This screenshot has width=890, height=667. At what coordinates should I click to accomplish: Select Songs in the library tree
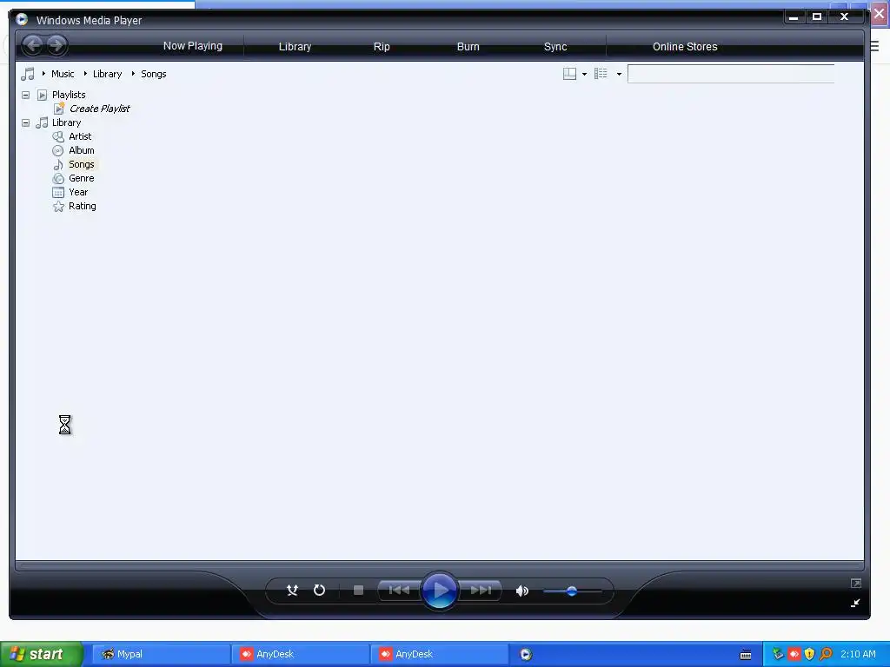point(81,164)
